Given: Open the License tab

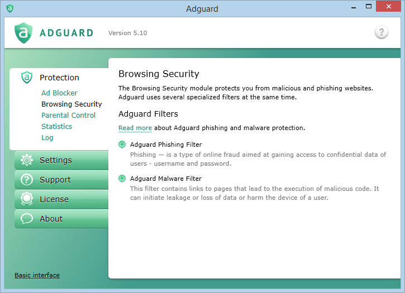Looking at the screenshot, I should coord(61,199).
